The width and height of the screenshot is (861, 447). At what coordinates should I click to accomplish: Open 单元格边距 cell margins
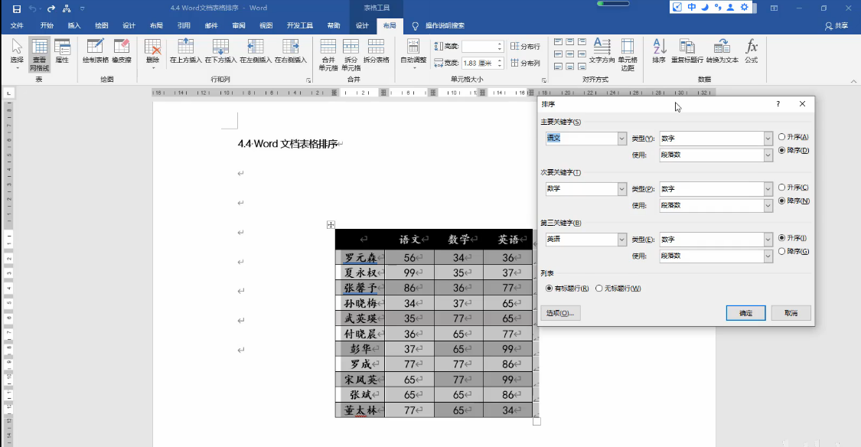coord(628,55)
